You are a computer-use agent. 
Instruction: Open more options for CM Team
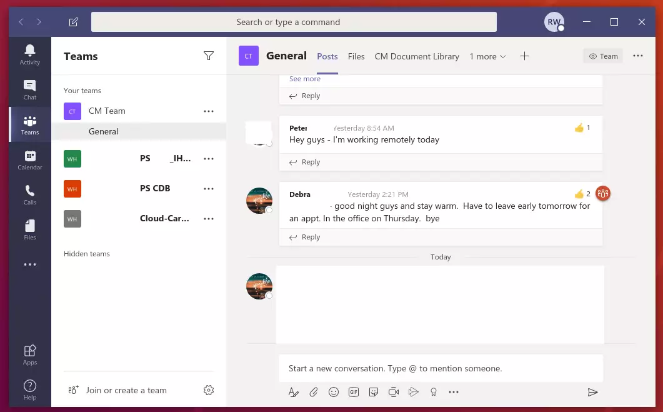[x=209, y=111]
